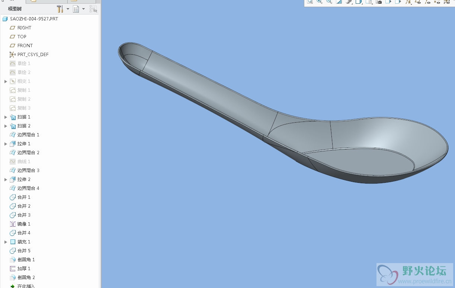Open the shaded sphere display style menu
455x288 pixels.
349,1
